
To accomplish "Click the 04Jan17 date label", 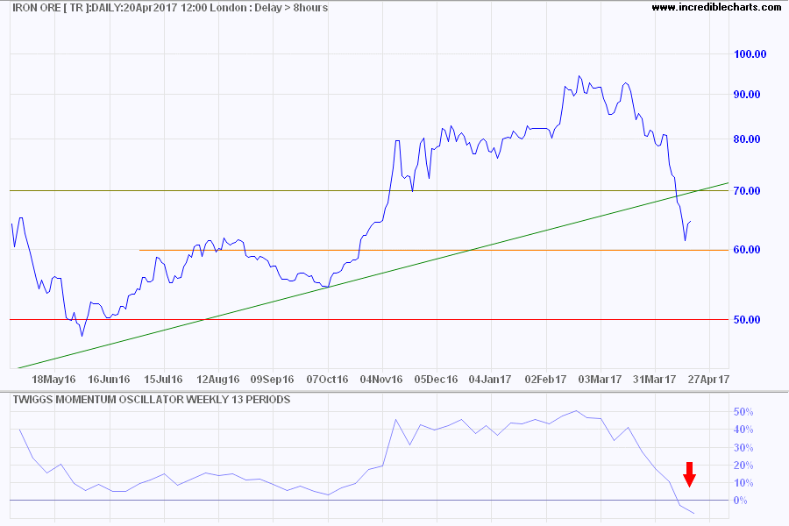I will pos(490,379).
